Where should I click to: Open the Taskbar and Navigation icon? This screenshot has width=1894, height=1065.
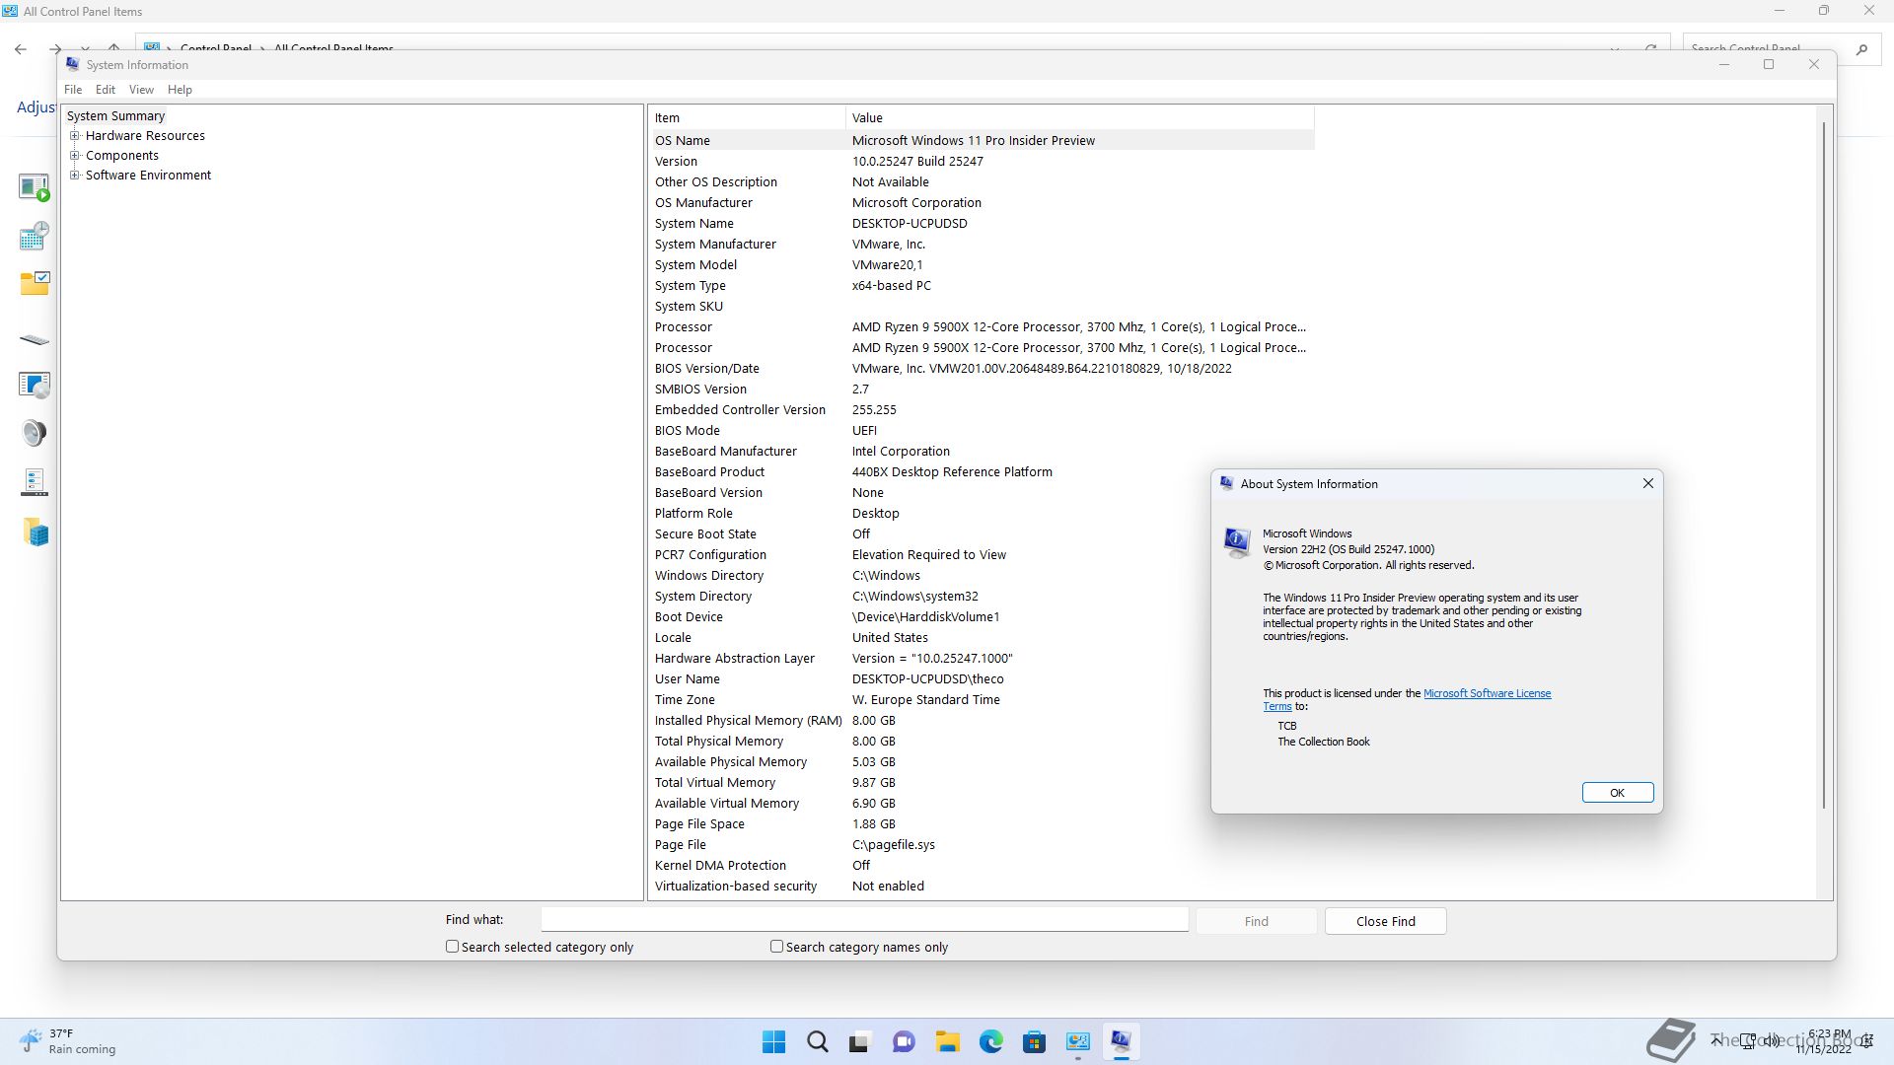pos(34,482)
